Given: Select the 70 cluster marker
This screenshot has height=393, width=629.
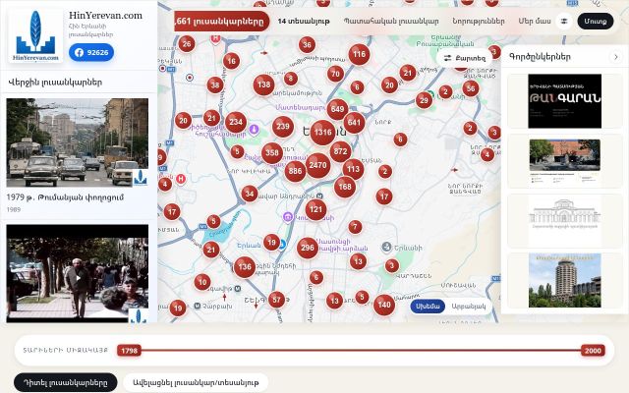Looking at the screenshot, I should click(335, 74).
